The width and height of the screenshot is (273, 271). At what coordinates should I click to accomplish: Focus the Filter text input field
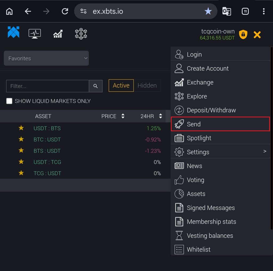(x=47, y=86)
